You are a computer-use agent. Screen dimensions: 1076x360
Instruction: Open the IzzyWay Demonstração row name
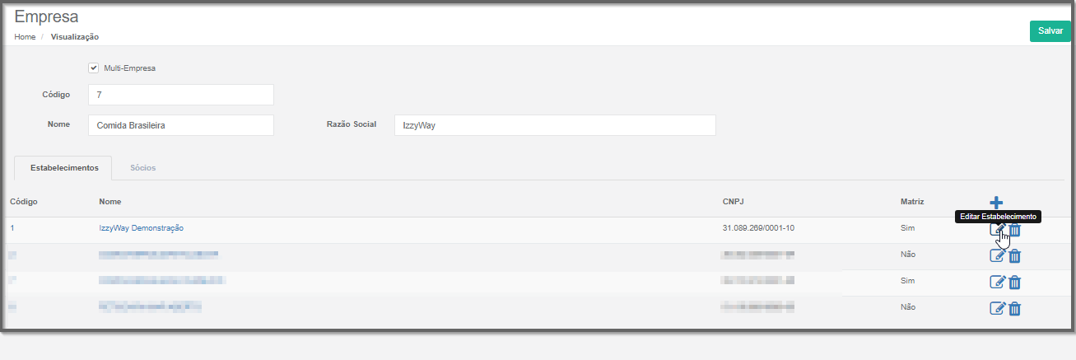coord(141,227)
